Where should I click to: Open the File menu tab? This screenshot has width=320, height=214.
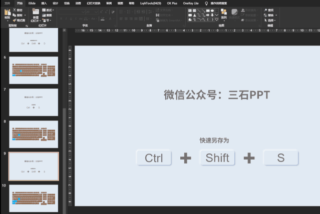[7, 3]
